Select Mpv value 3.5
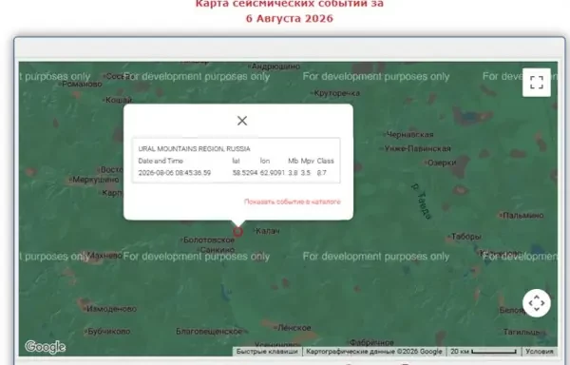Screen dimensions: 570x365 pos(306,173)
